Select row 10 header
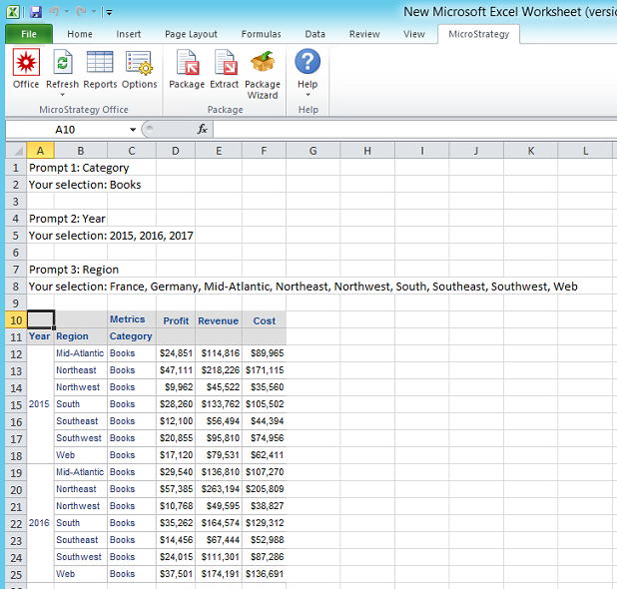The width and height of the screenshot is (617, 589). (16, 319)
